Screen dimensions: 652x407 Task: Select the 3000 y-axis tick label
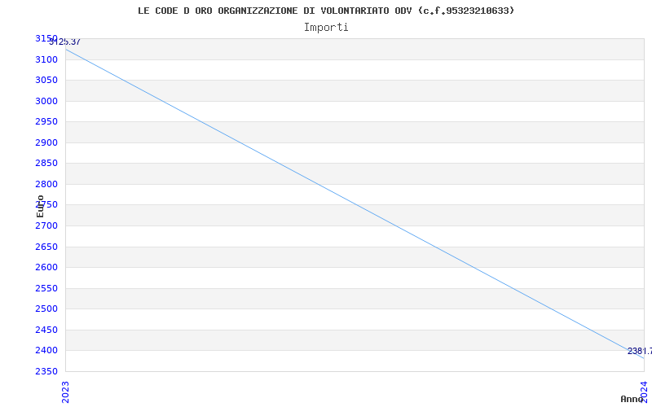[46, 101]
